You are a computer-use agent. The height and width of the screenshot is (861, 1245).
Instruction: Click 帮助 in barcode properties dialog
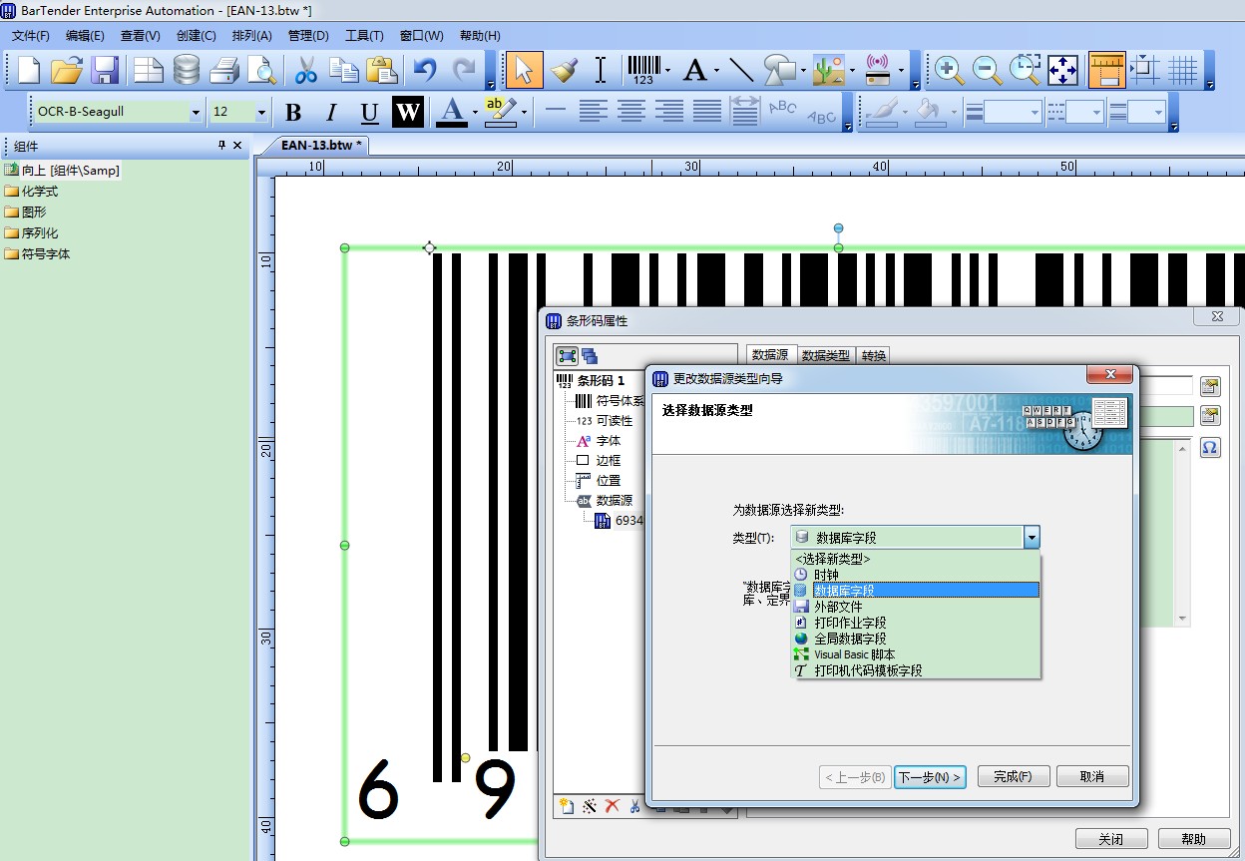point(1193,839)
